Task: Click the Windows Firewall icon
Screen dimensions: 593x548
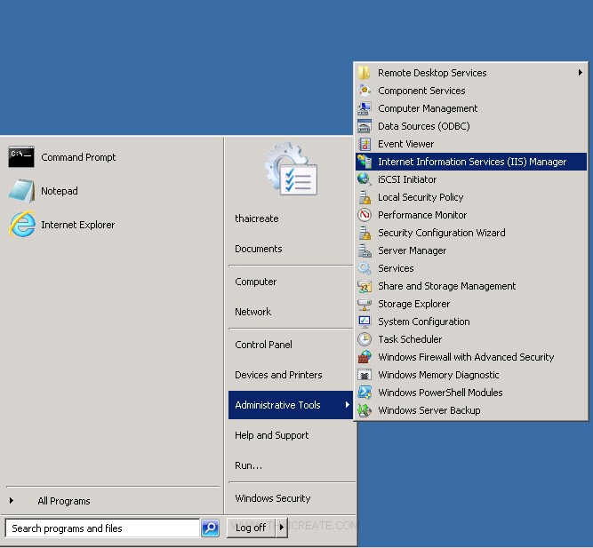Action: pyautogui.click(x=365, y=357)
